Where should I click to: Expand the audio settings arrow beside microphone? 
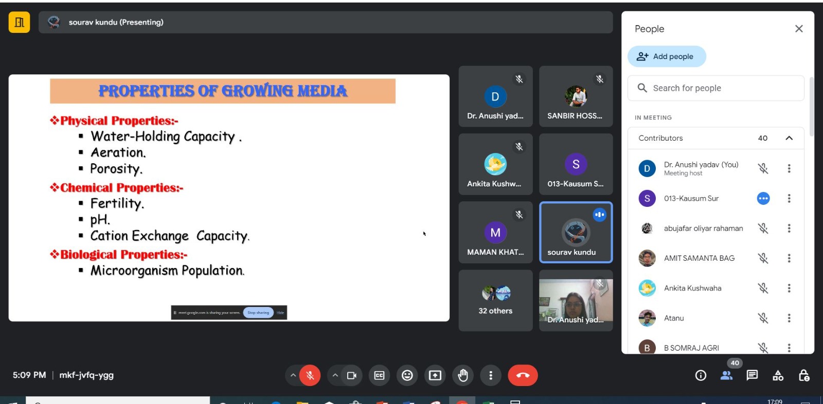pos(293,375)
